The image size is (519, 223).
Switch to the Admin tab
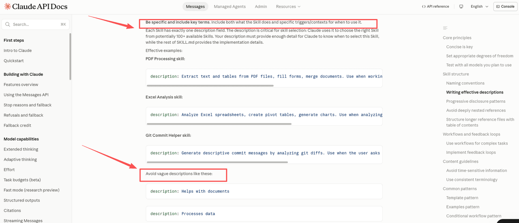(261, 6)
